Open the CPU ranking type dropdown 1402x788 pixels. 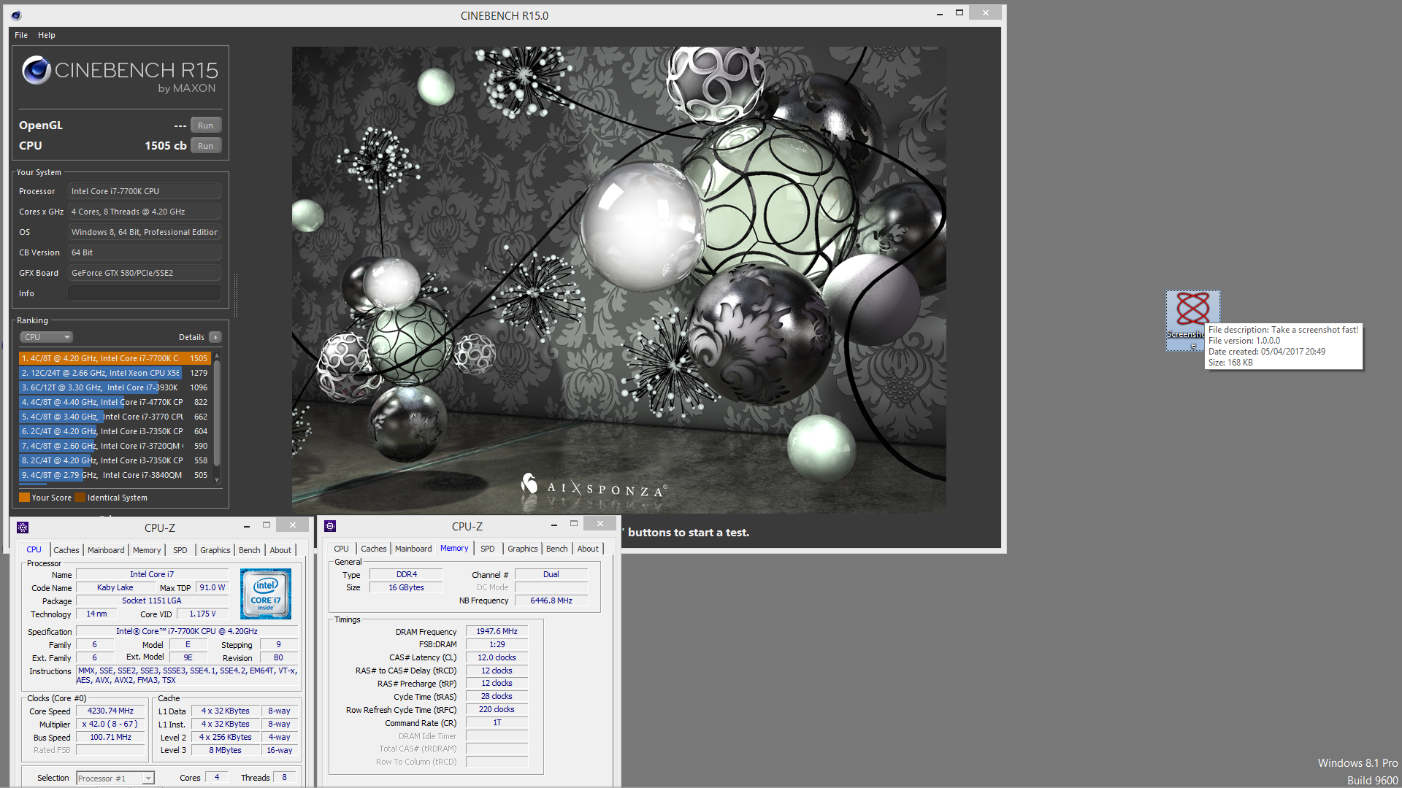click(46, 337)
